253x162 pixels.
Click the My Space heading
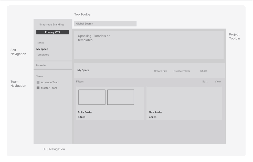click(83, 70)
